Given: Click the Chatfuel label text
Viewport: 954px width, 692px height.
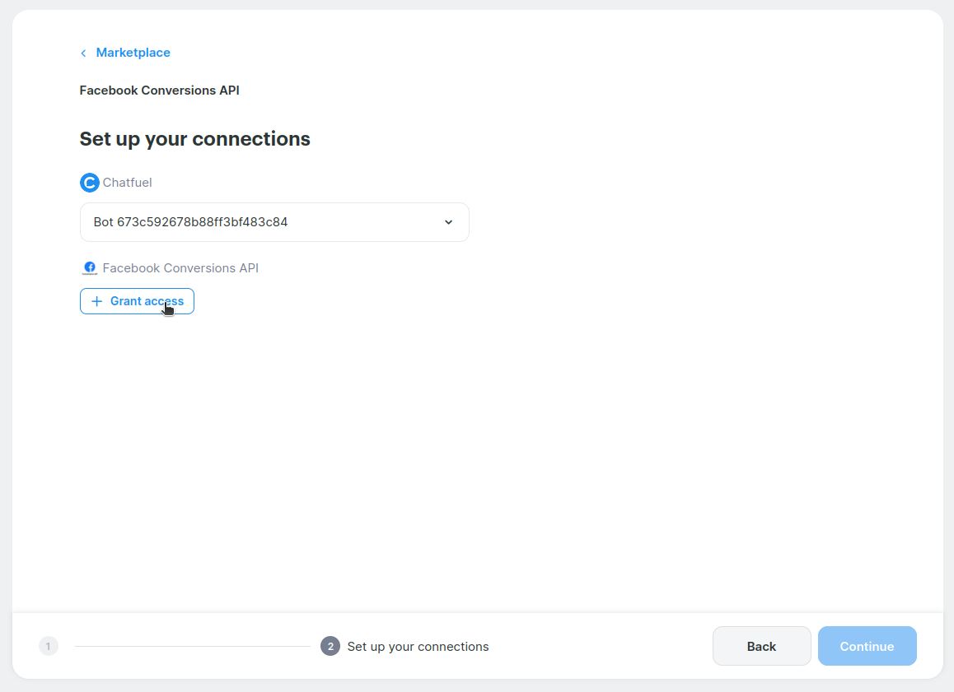Looking at the screenshot, I should click(127, 183).
